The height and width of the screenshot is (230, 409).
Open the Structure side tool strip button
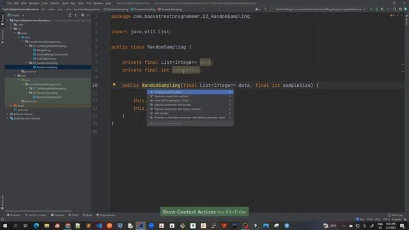3,36
